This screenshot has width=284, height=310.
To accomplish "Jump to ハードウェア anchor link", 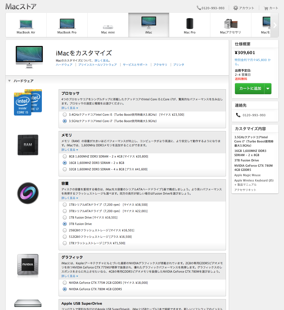I will [x=64, y=65].
